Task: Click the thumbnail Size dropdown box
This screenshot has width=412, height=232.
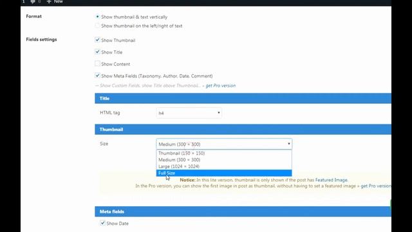Action: click(x=224, y=144)
